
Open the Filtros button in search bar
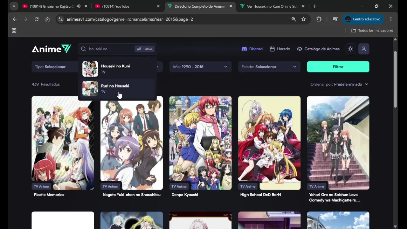(x=145, y=49)
